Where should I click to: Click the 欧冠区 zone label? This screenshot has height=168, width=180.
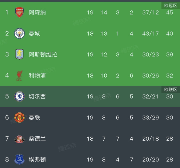tap(170, 5)
